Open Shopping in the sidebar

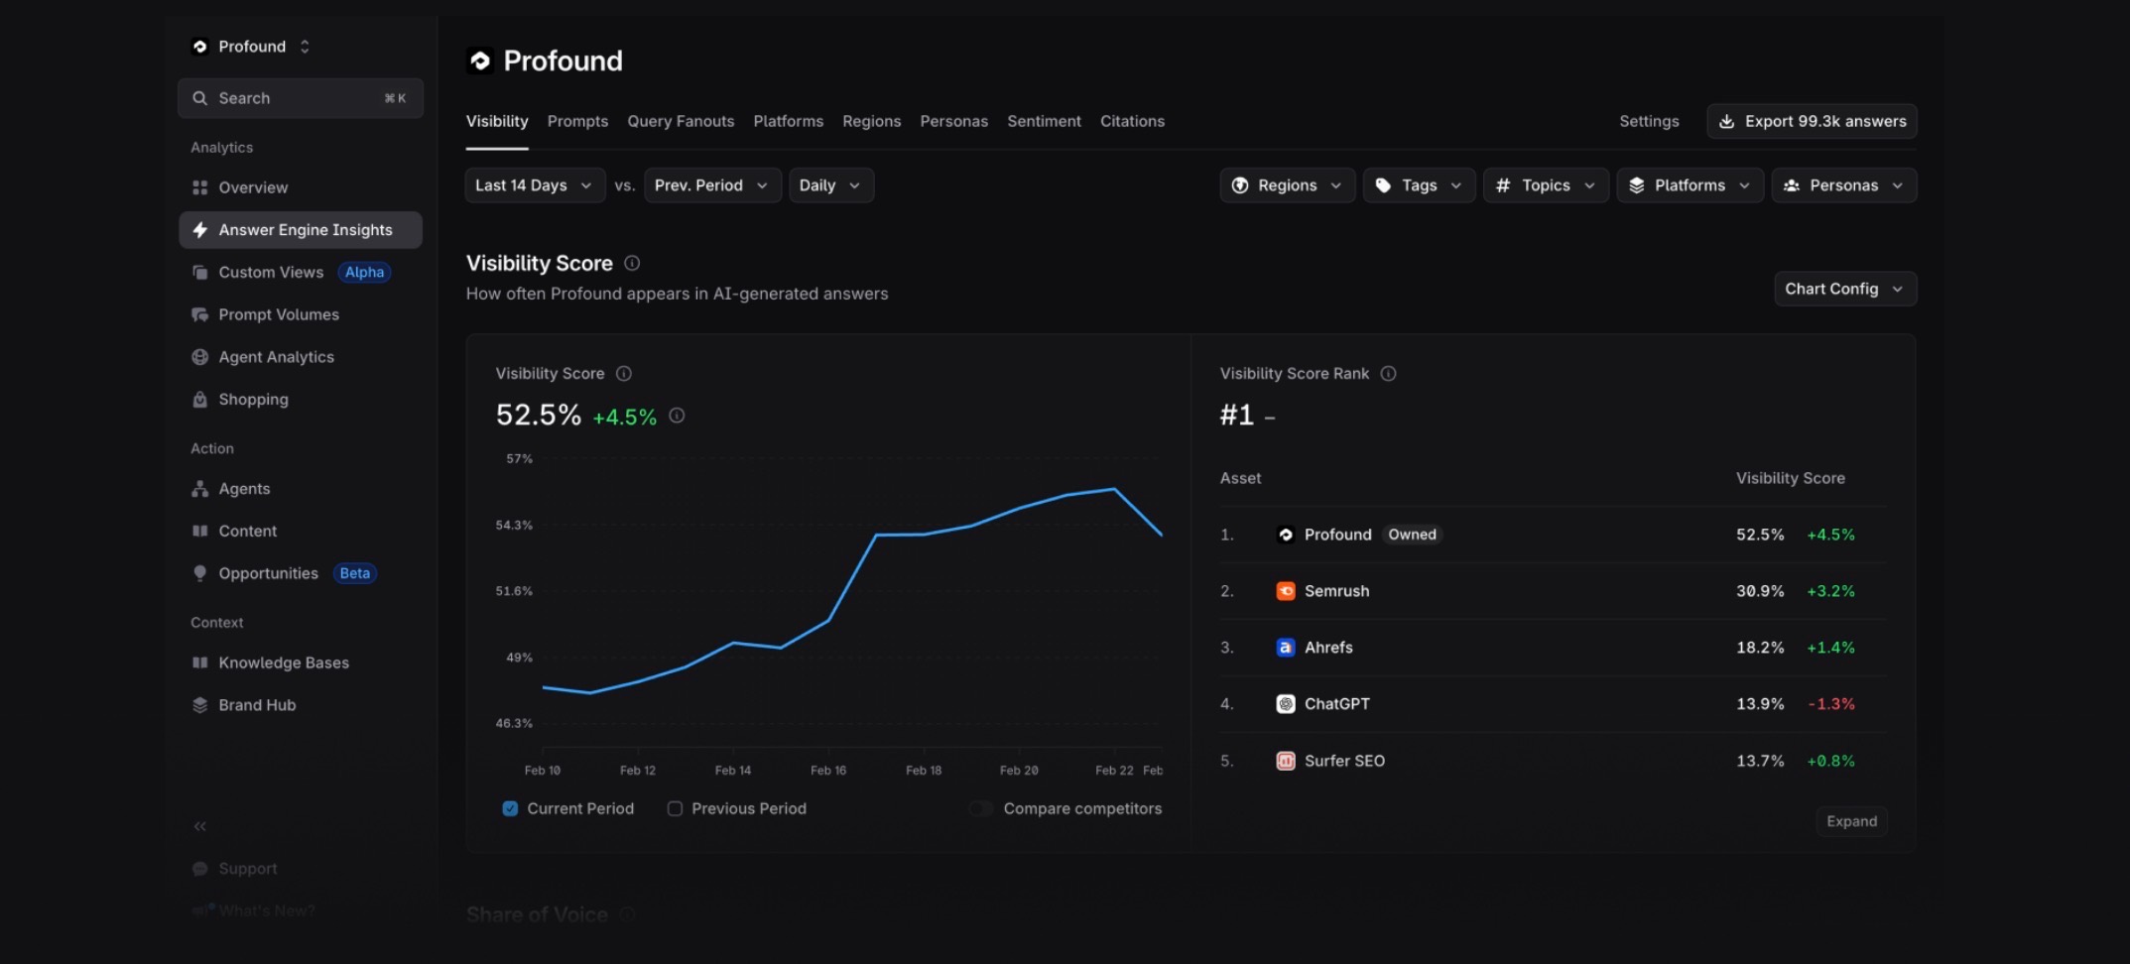click(x=300, y=400)
